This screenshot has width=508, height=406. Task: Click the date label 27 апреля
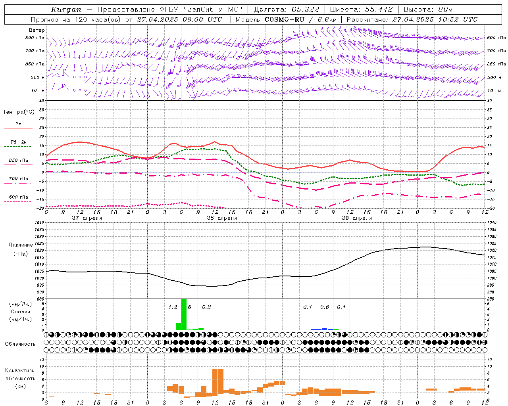(87, 218)
